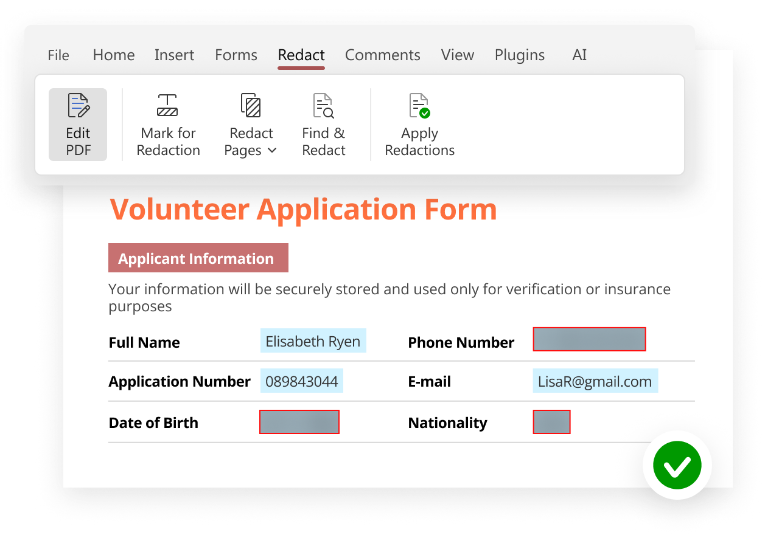The width and height of the screenshot is (779, 535).
Task: Click the 'Your information will be securely stored' text
Action: [x=389, y=297]
